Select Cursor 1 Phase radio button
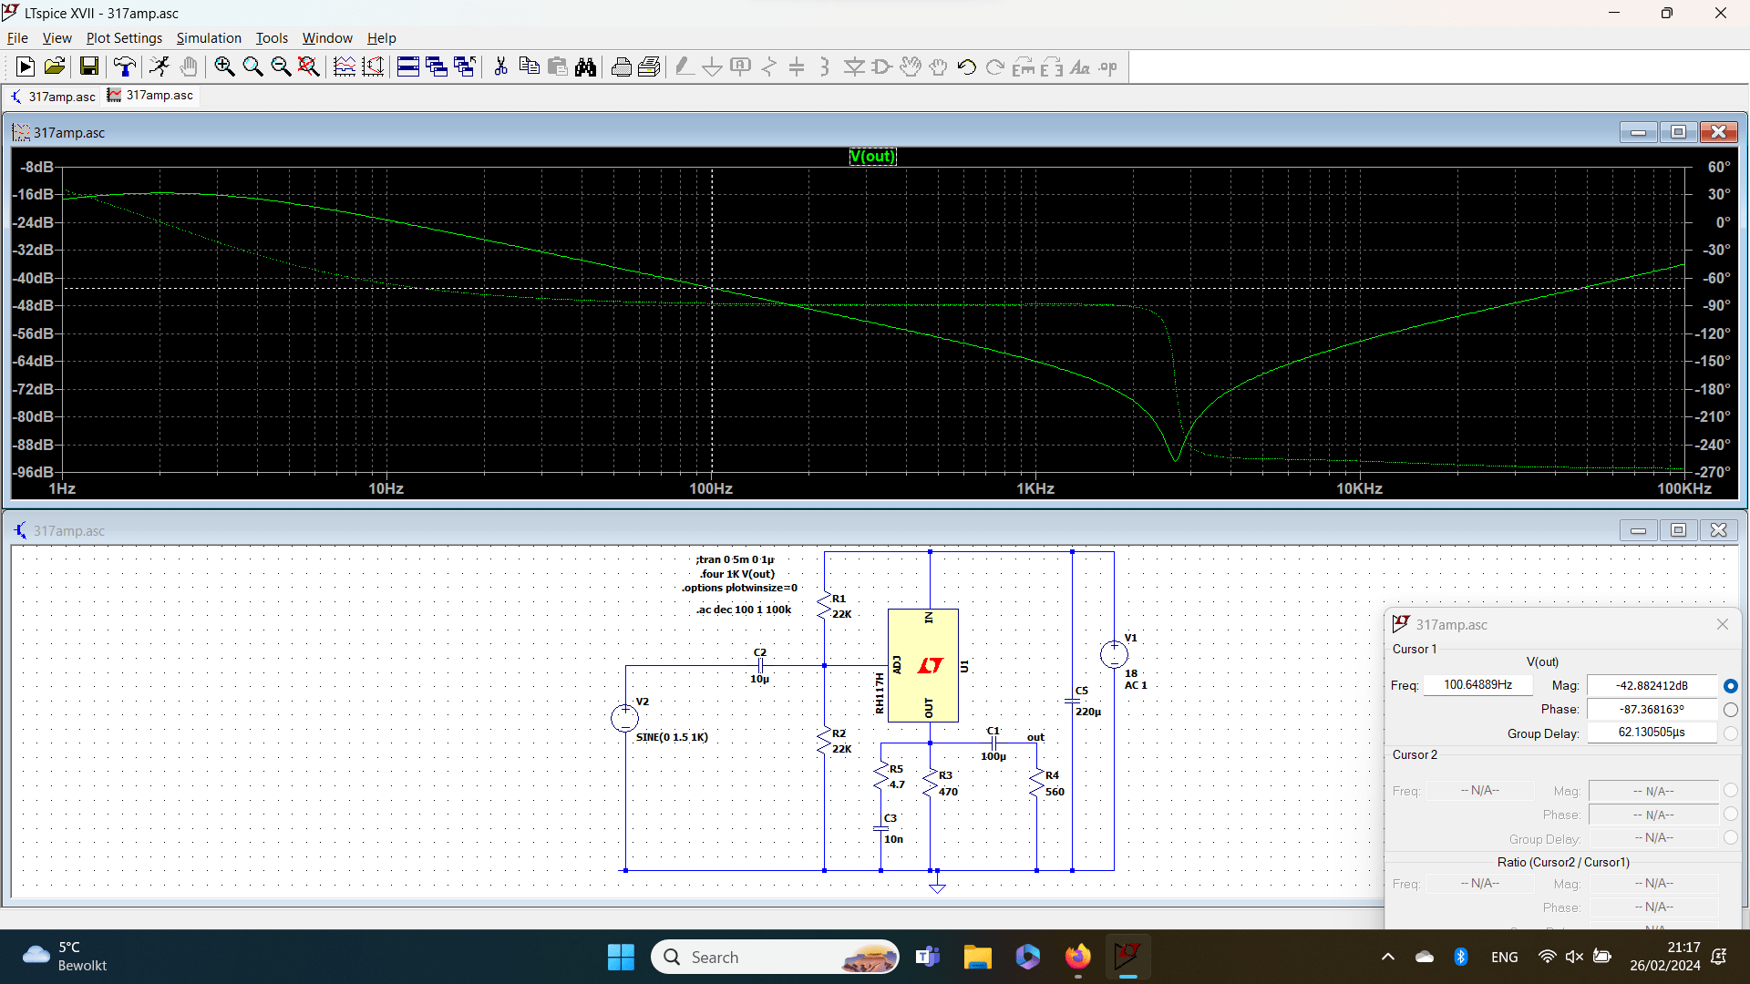Screen dimensions: 1750x984 (x=1730, y=710)
